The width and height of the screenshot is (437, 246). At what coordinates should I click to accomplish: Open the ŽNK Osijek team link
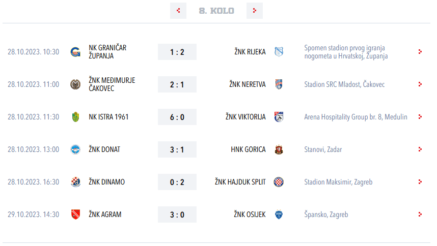click(x=250, y=214)
